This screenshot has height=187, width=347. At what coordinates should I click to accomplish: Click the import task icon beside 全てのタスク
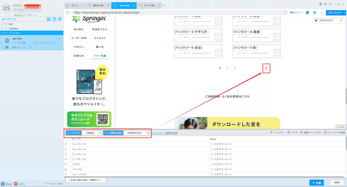pyautogui.click(x=49, y=19)
